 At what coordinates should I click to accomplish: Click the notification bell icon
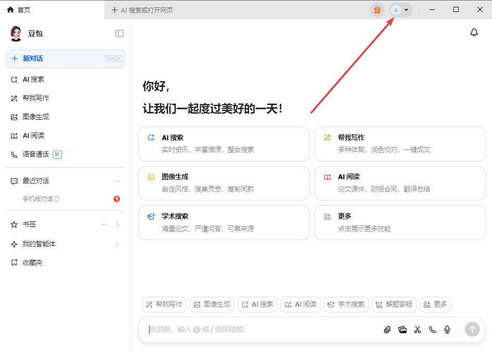(474, 32)
